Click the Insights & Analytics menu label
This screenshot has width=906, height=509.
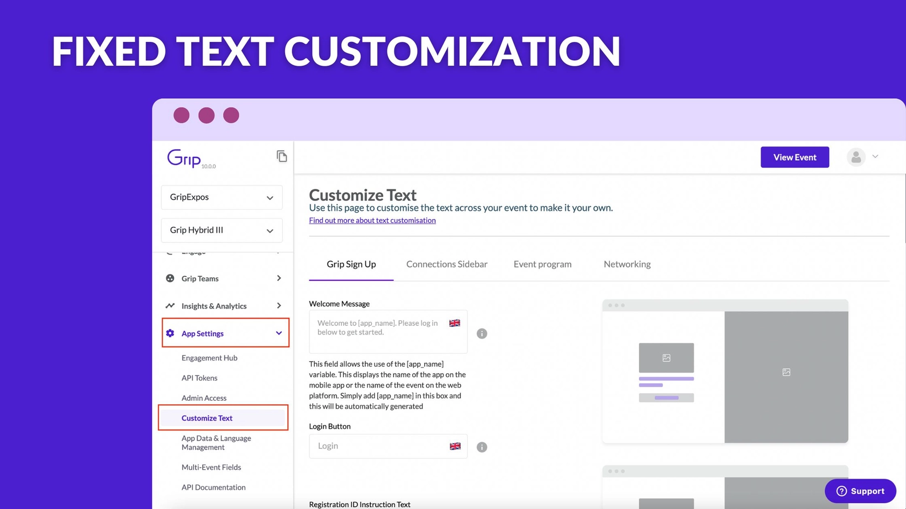click(x=214, y=306)
